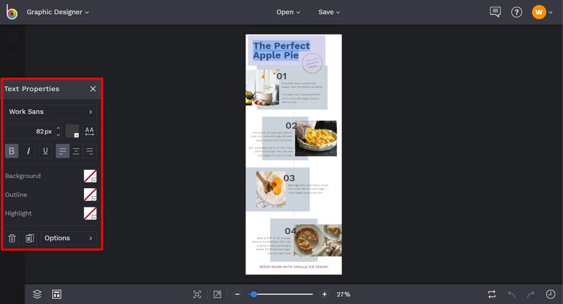Duplicate the text layer icon
Screen dimensions: 563x304
coord(30,238)
